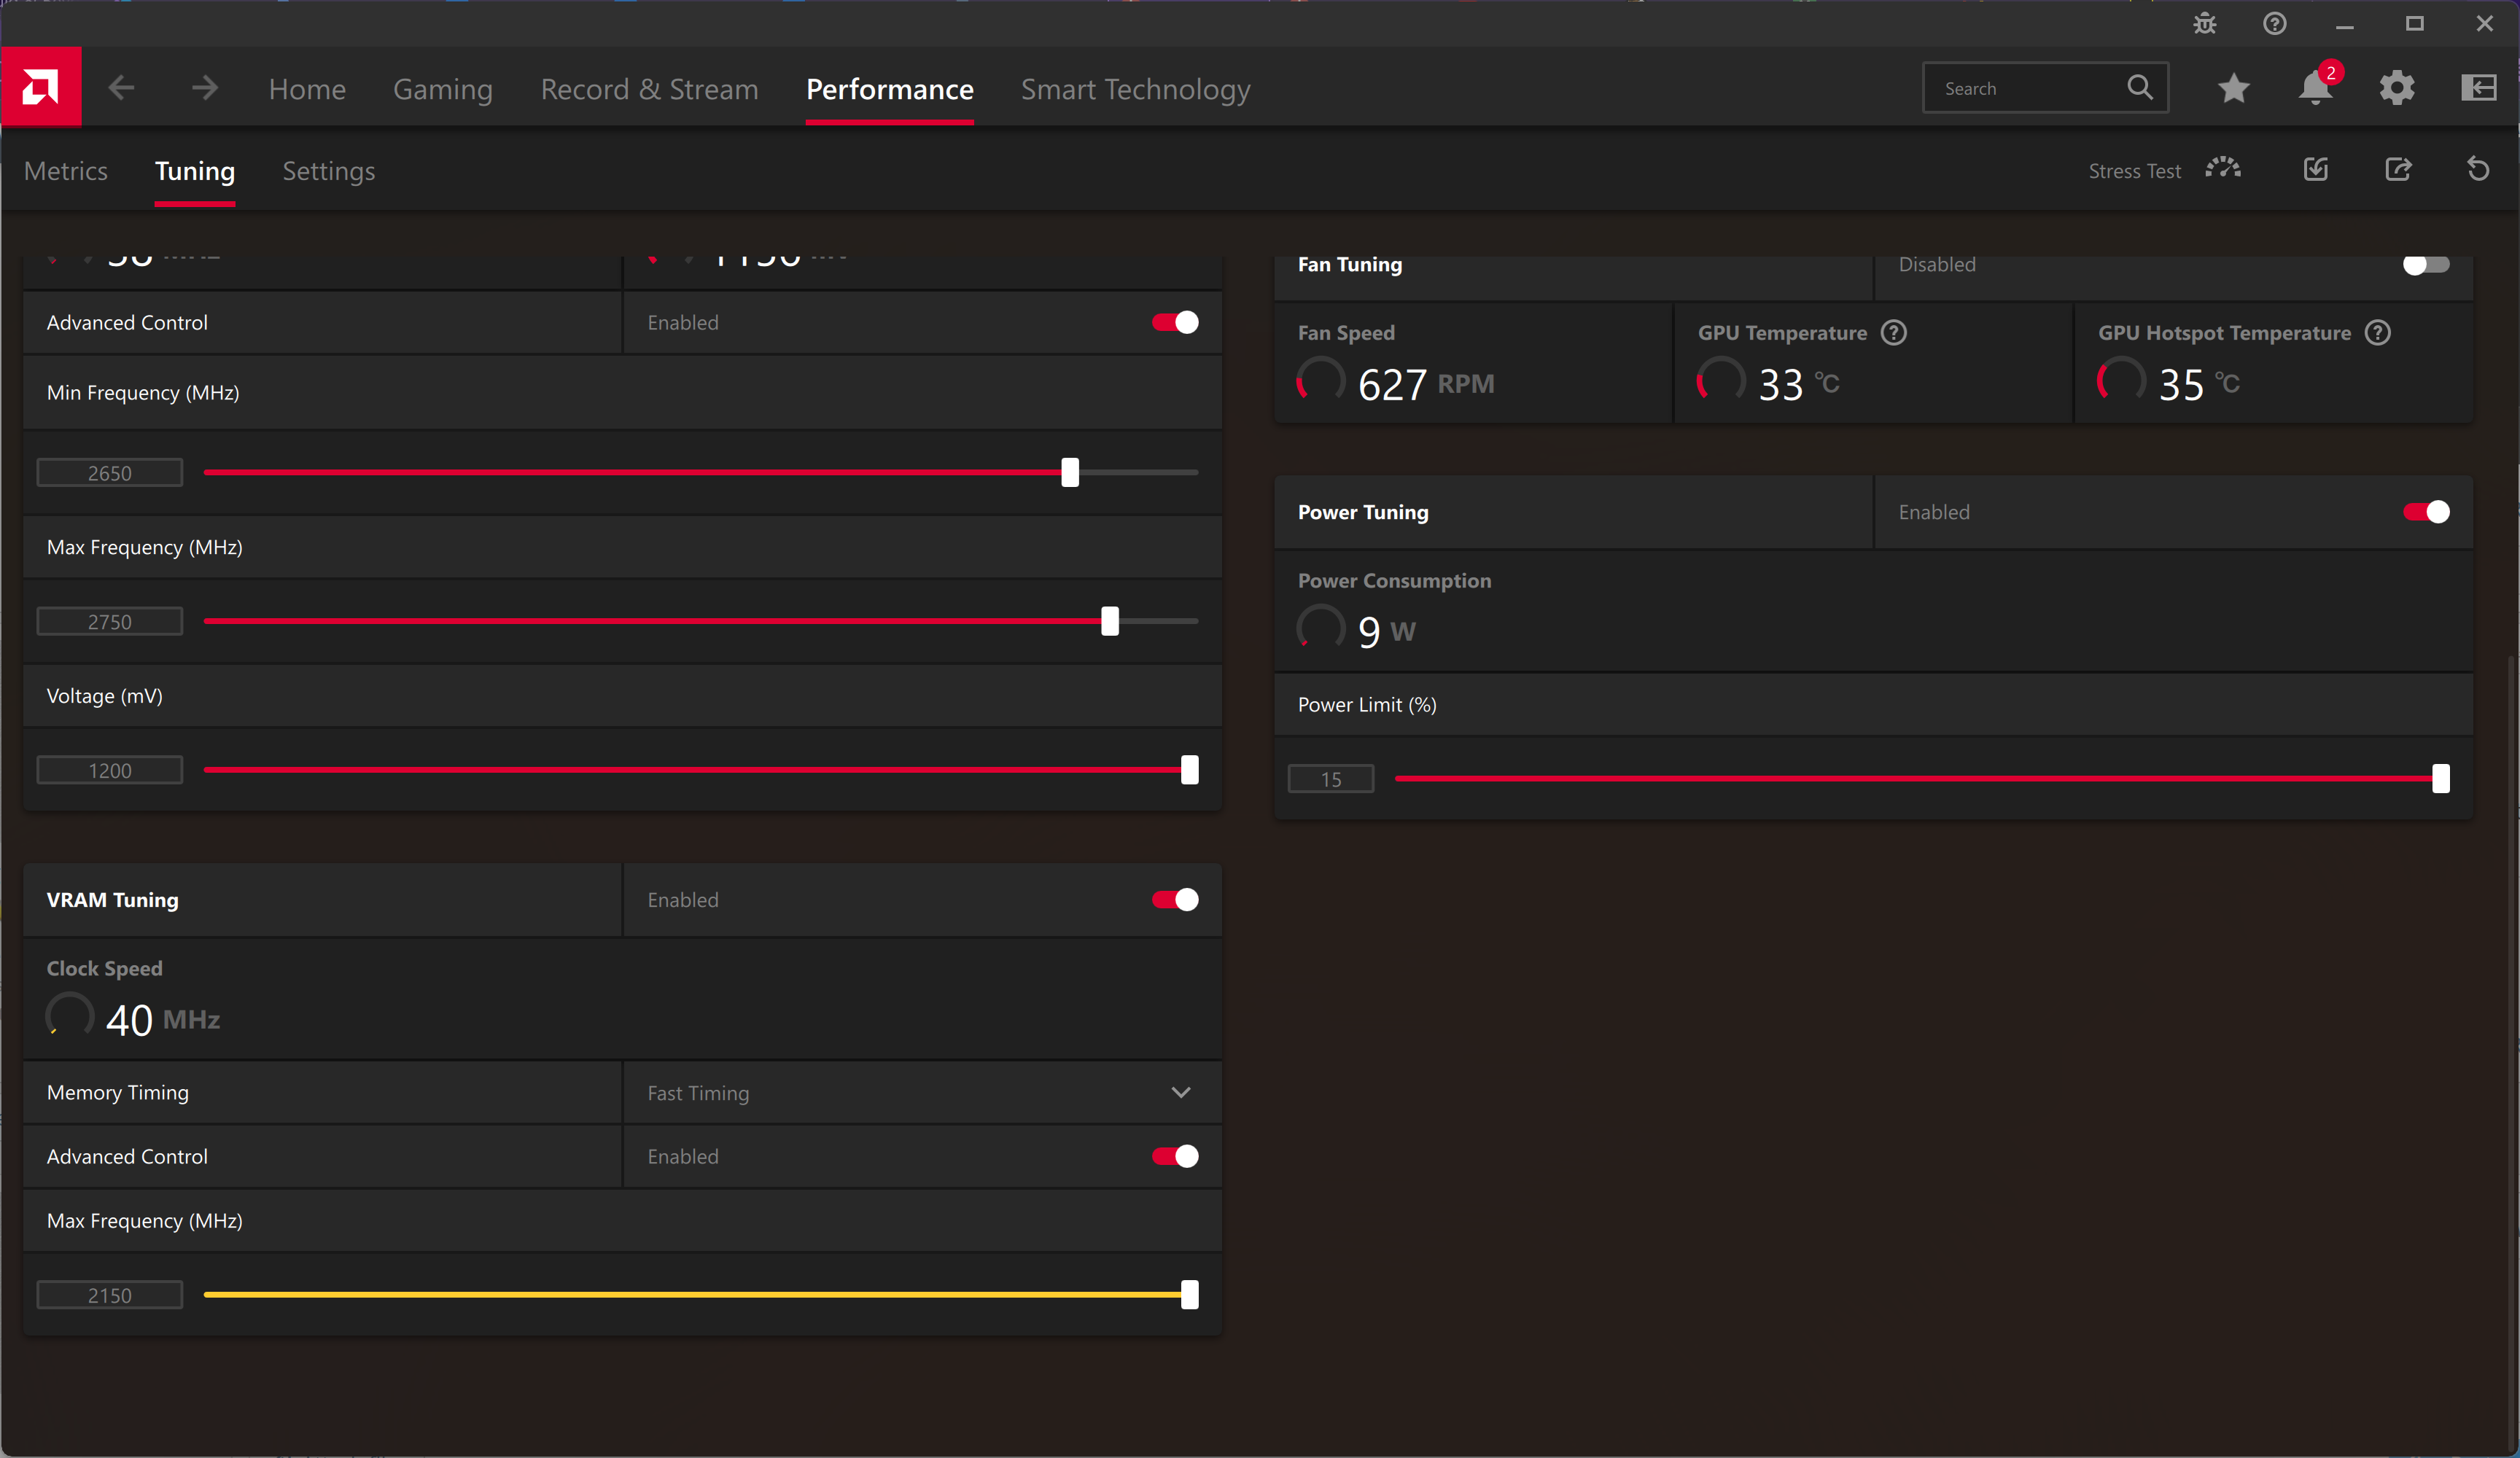
Task: Click the search magnifier icon
Action: [2139, 88]
